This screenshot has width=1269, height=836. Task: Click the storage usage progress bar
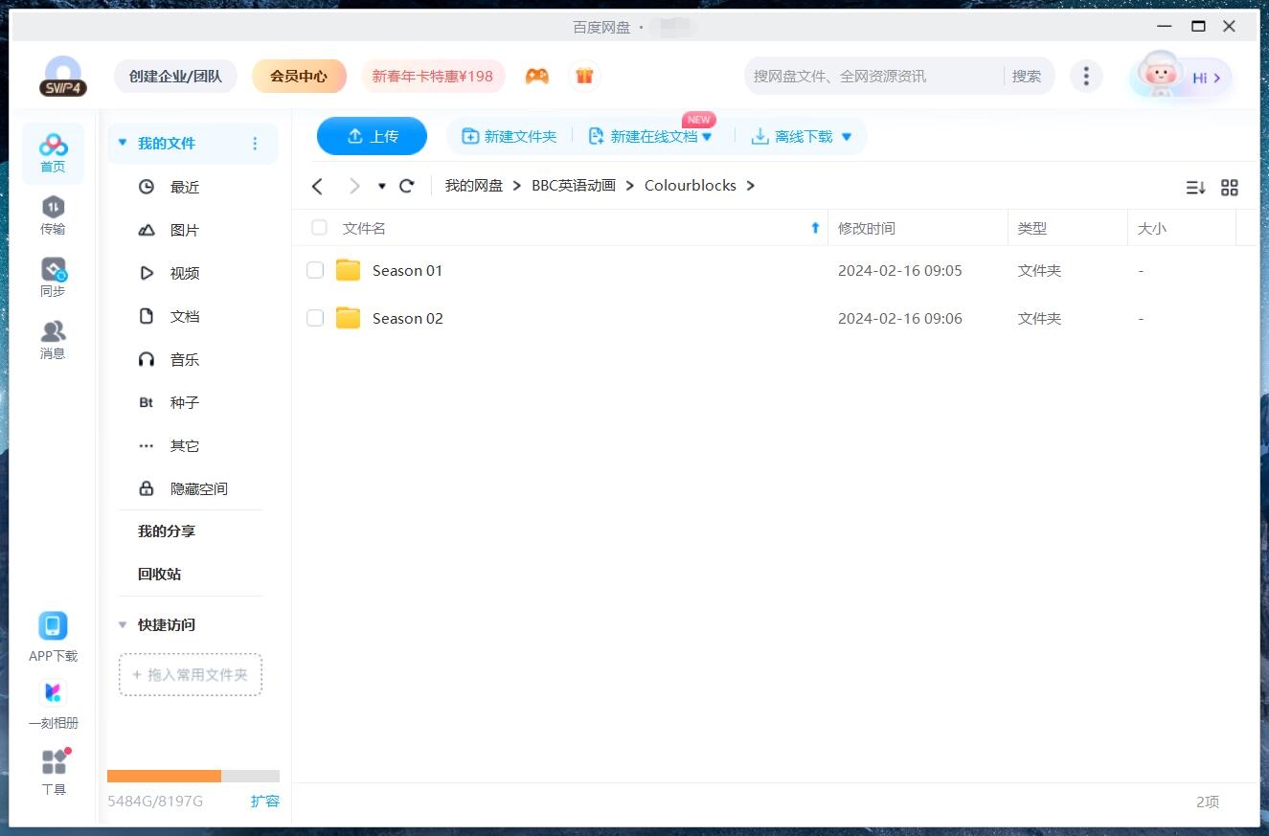[193, 776]
